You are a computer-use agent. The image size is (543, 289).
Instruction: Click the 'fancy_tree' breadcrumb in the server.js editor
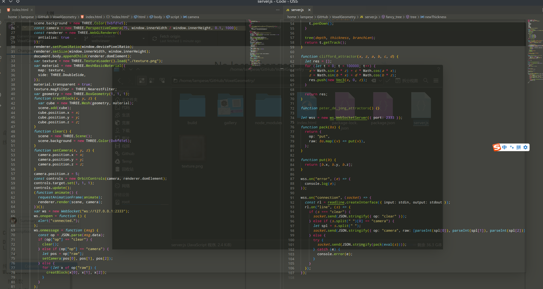pyautogui.click(x=392, y=17)
